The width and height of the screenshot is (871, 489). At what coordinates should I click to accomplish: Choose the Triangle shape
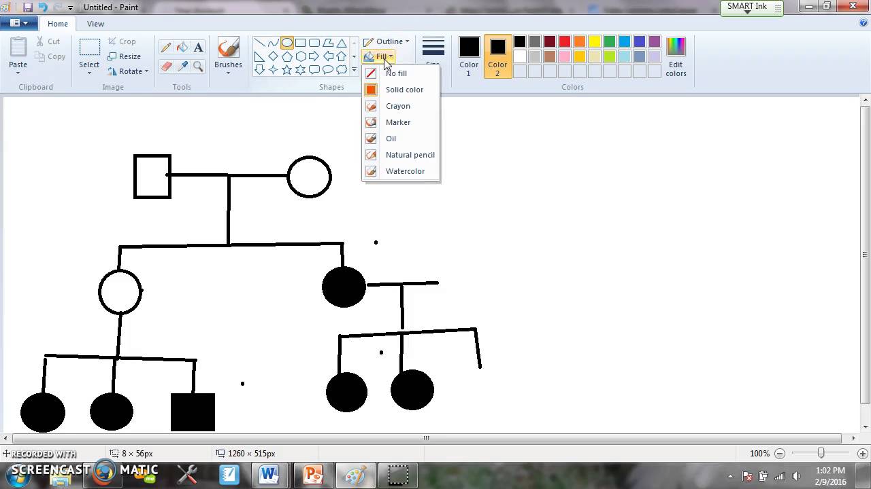click(342, 43)
